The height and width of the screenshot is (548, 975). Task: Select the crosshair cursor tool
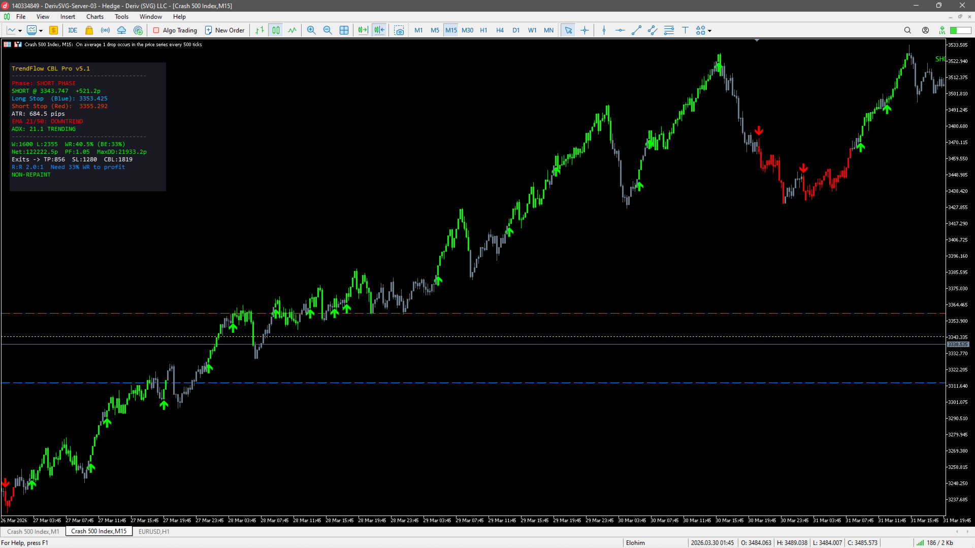pos(584,30)
